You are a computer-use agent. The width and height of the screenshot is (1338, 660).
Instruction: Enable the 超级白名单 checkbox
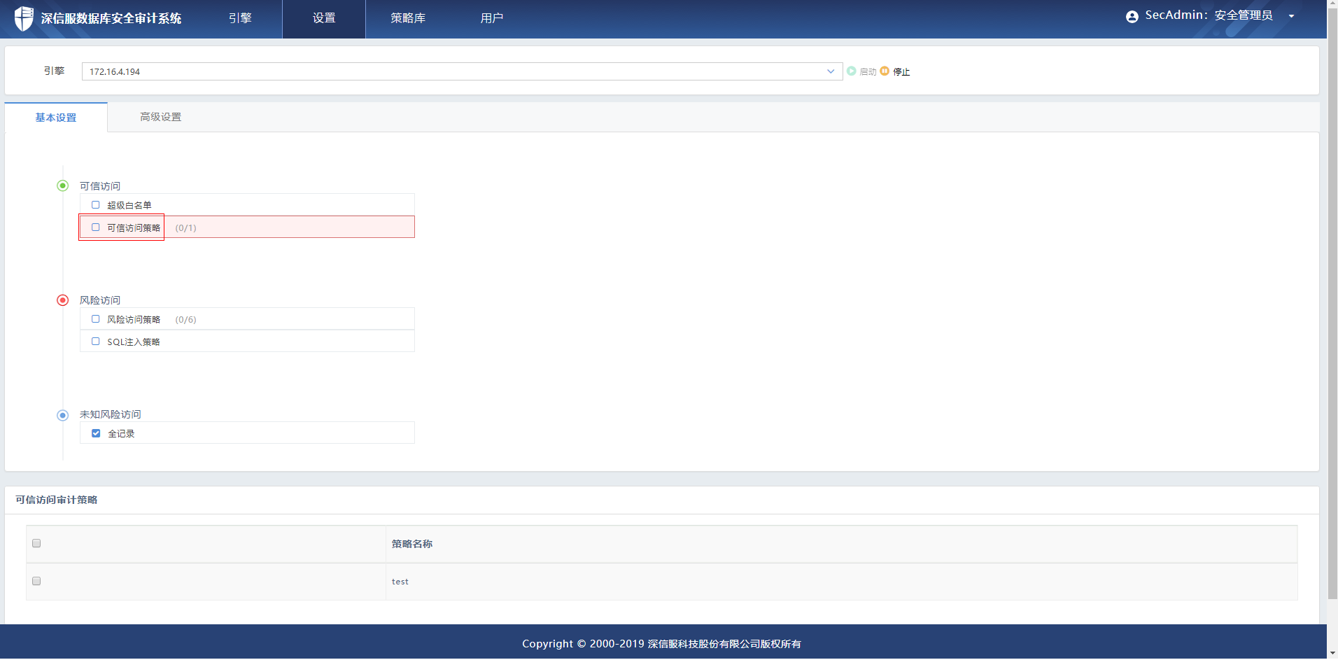(96, 205)
